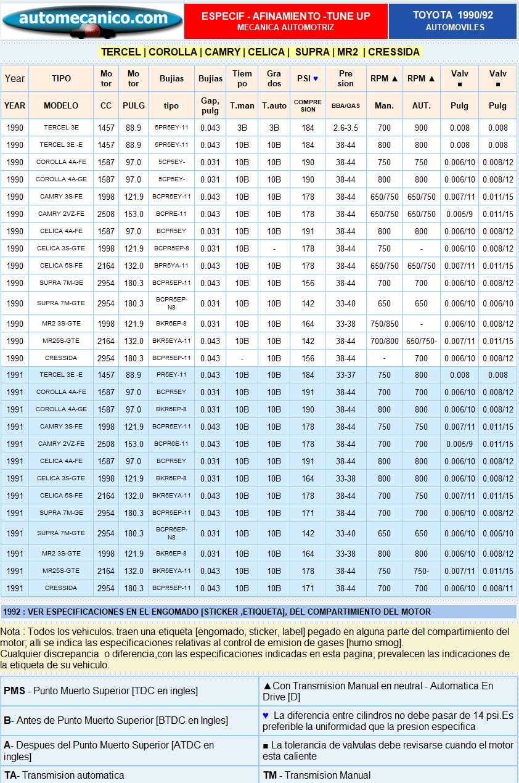519x783 pixels.
Task: Click the PMS - Punto Muerto Superior legend
Action: tap(129, 691)
